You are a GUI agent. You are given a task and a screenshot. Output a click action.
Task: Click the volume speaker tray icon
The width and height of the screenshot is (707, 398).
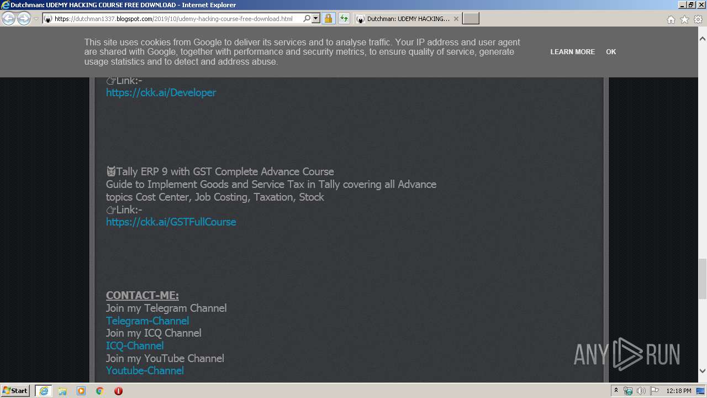(641, 391)
